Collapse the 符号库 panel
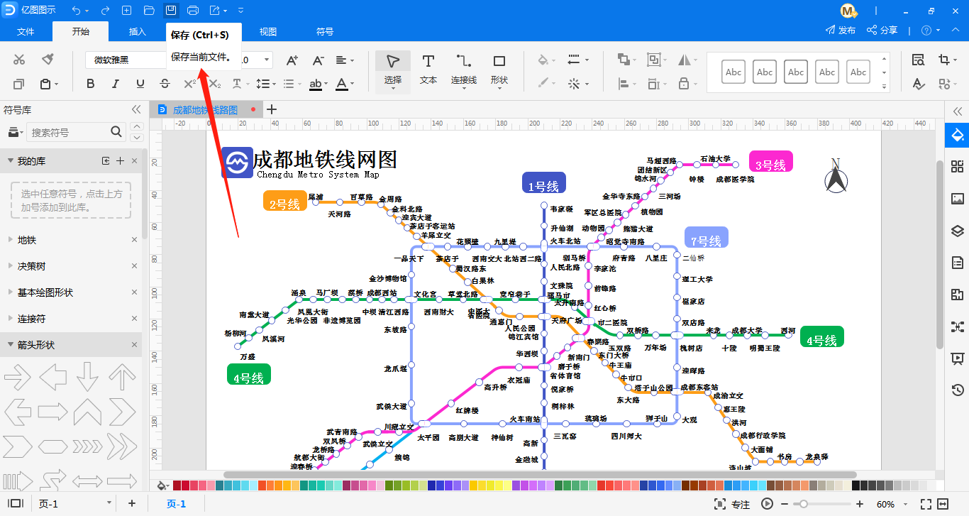Viewport: 969px width, 516px height. pyautogui.click(x=136, y=109)
